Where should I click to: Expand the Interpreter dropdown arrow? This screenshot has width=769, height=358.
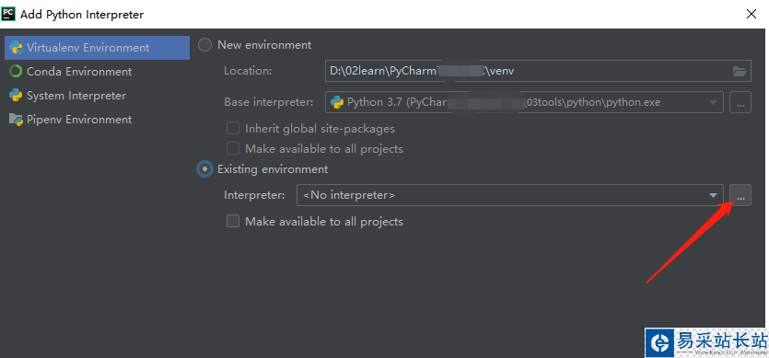pos(713,196)
